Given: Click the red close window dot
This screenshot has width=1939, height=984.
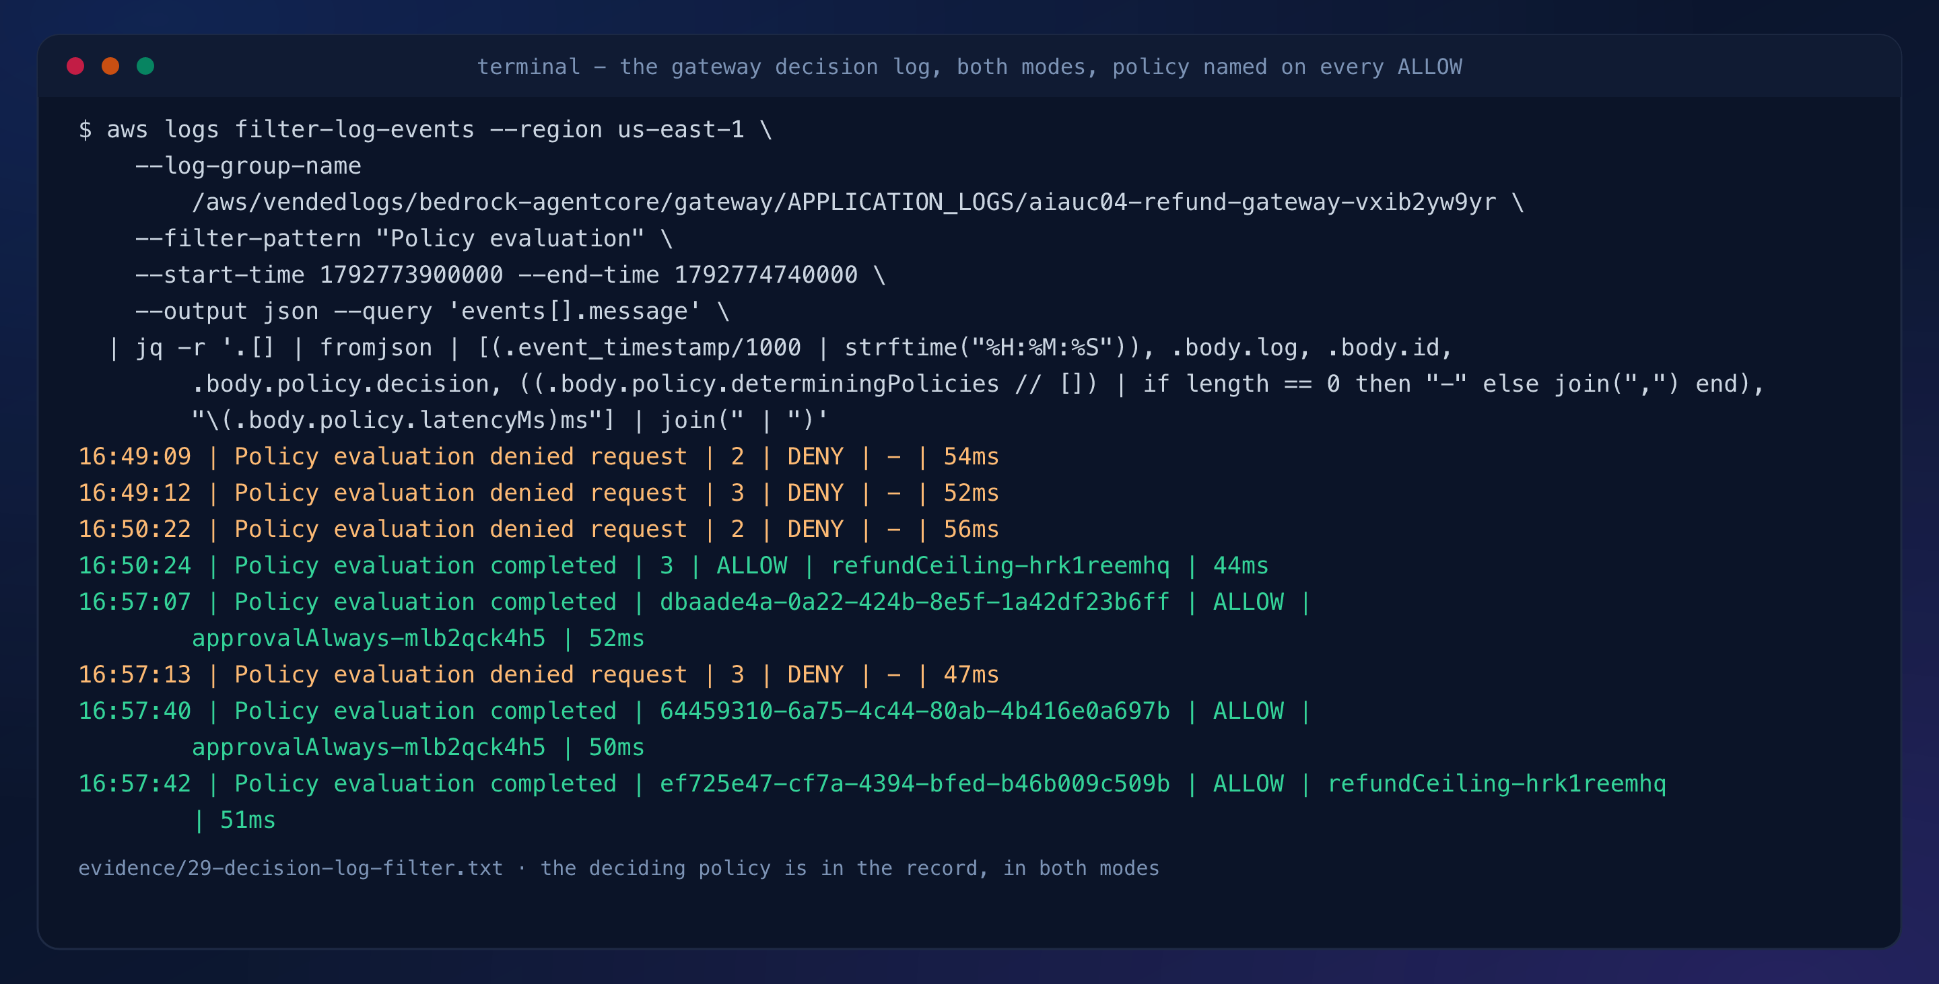Looking at the screenshot, I should (x=75, y=66).
